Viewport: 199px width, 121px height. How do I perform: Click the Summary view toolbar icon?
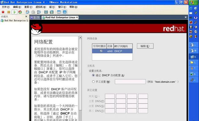coord(59,12)
